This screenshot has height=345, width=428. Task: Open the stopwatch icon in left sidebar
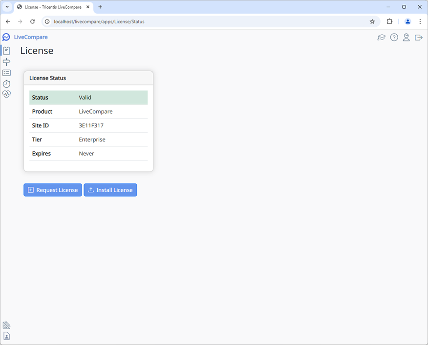[x=6, y=84]
